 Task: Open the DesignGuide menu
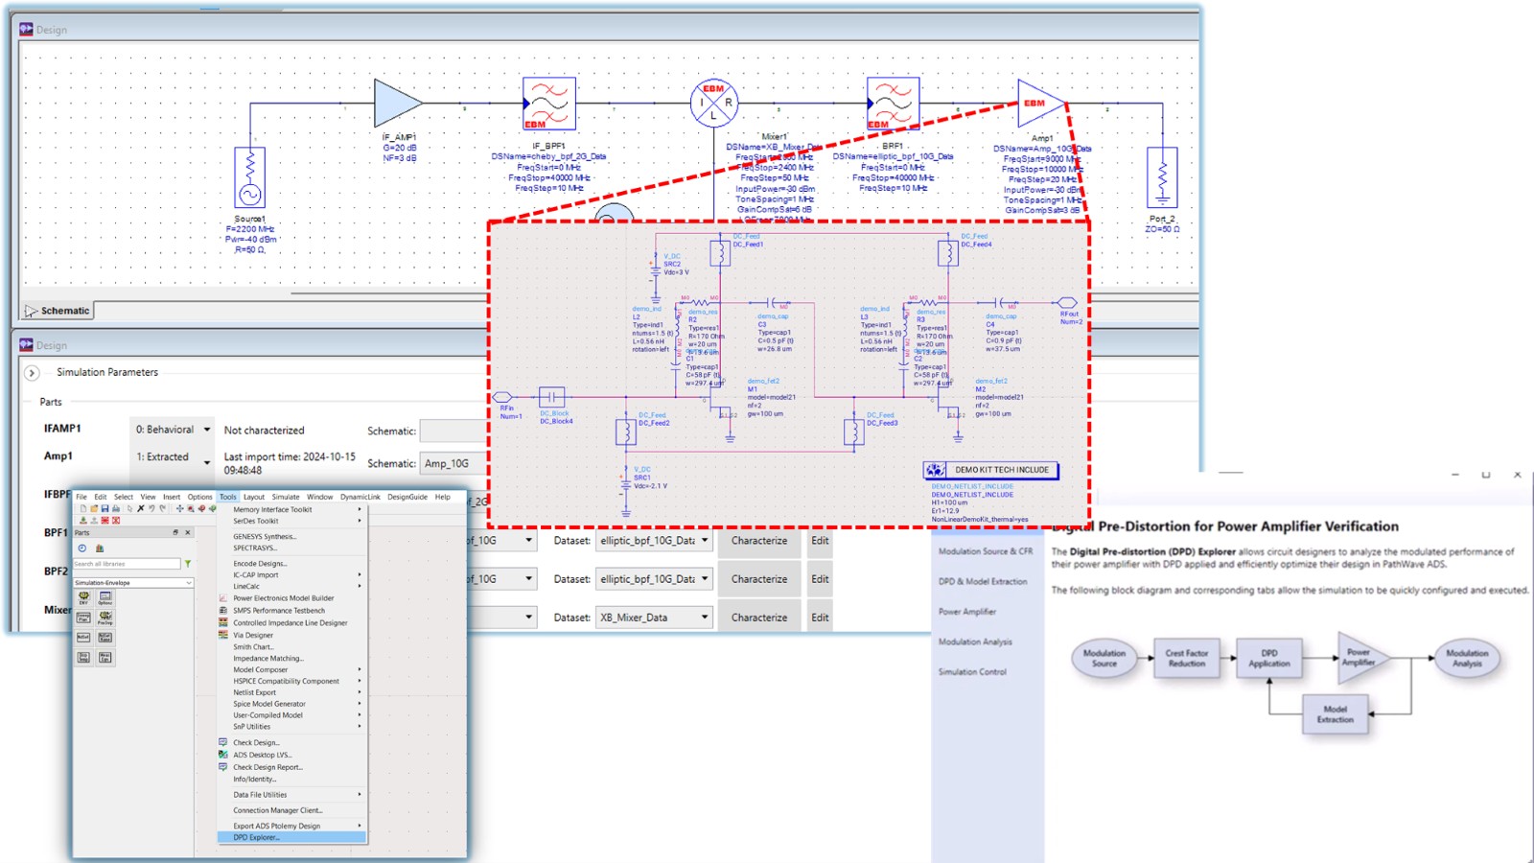point(407,497)
